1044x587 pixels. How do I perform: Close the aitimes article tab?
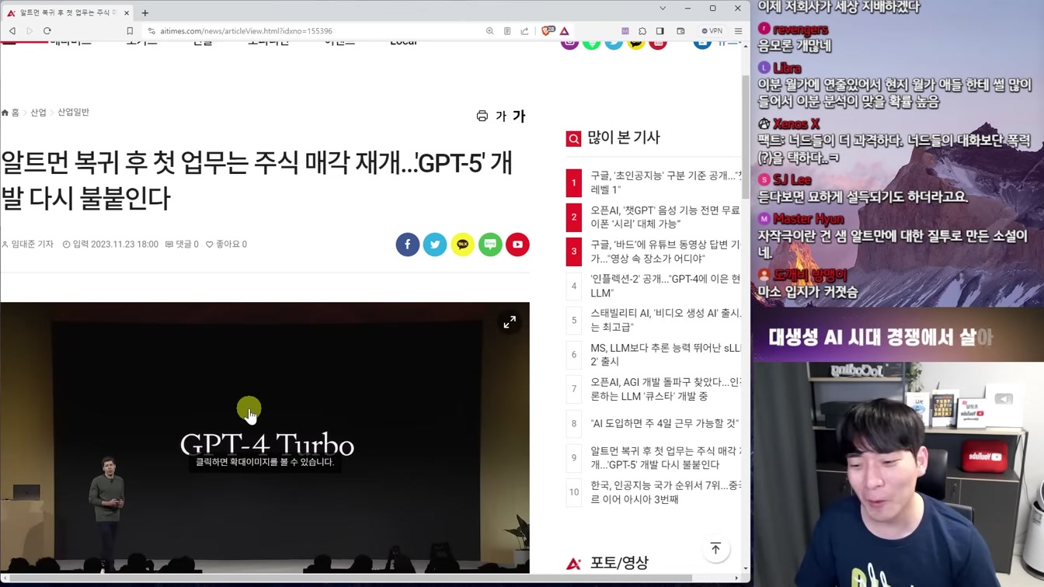pos(127,12)
